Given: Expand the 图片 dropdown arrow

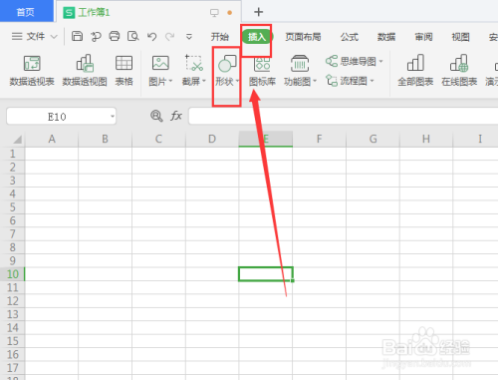Looking at the screenshot, I should pyautogui.click(x=171, y=81).
